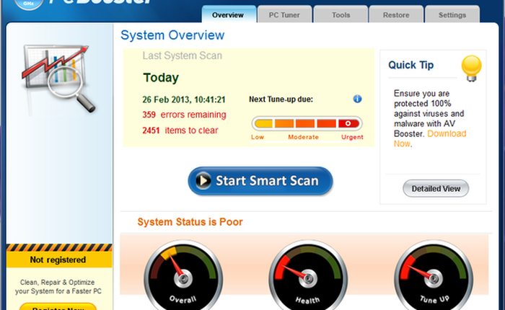Click the magnifying glass chart icon

[58, 76]
